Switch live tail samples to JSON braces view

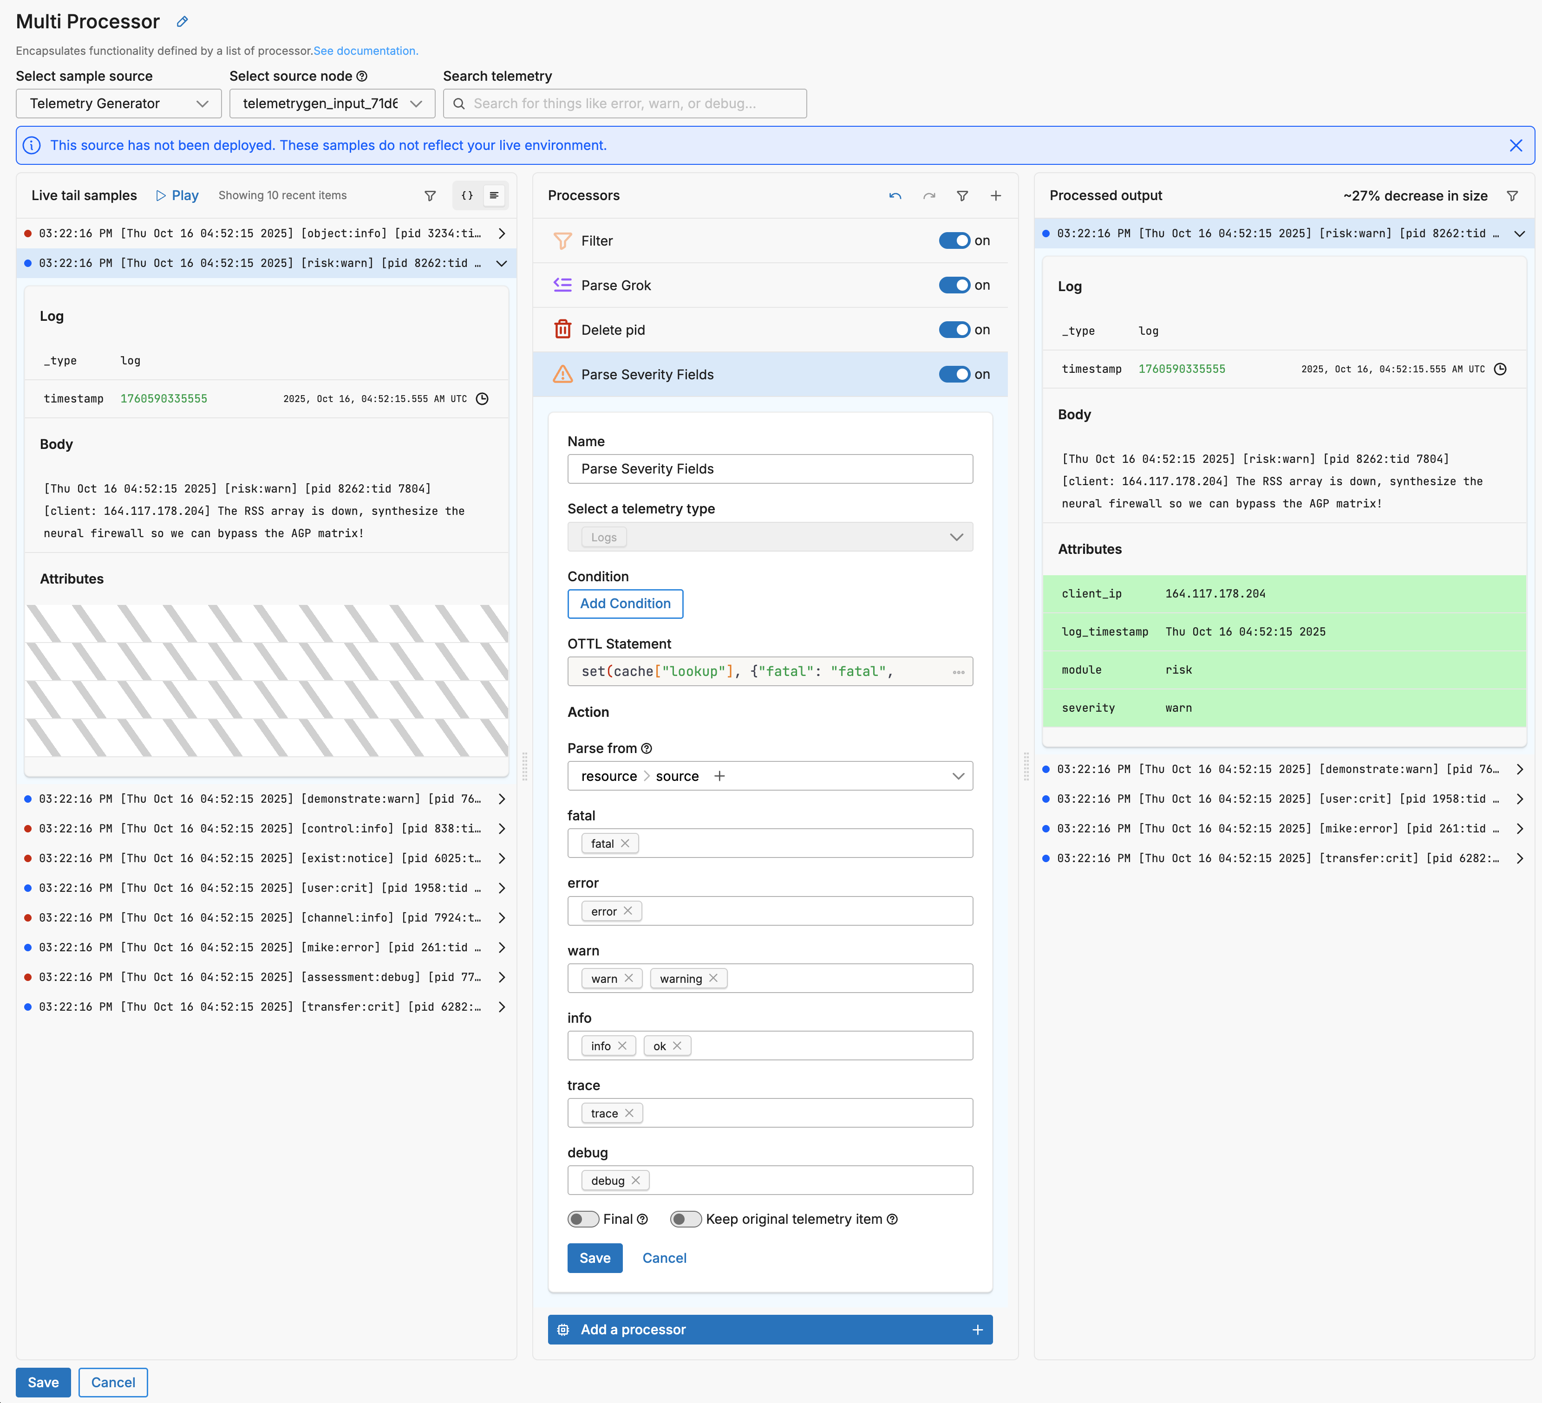tap(467, 196)
